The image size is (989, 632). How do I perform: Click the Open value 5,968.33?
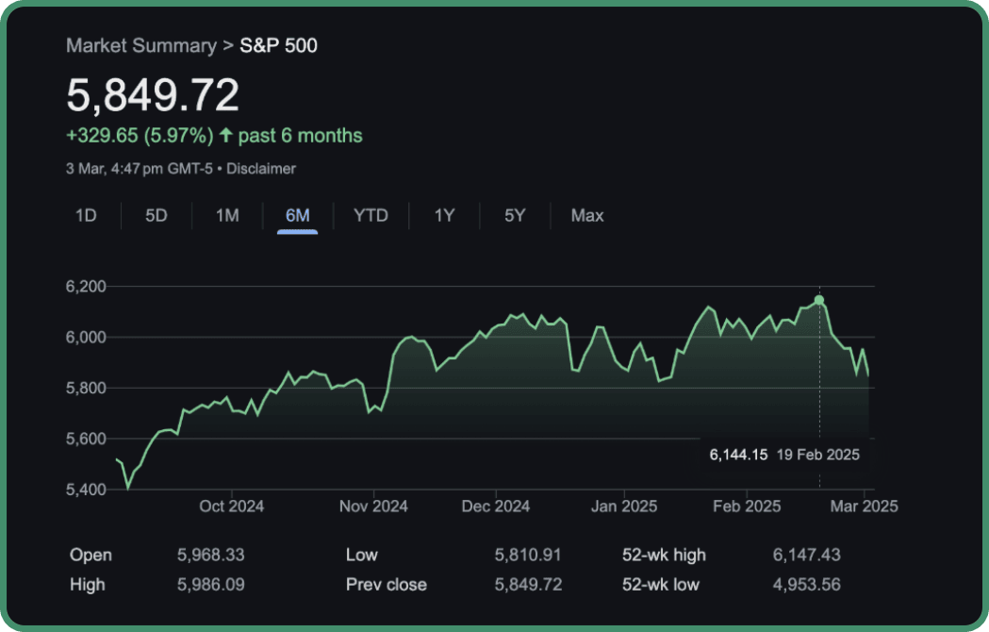[210, 555]
